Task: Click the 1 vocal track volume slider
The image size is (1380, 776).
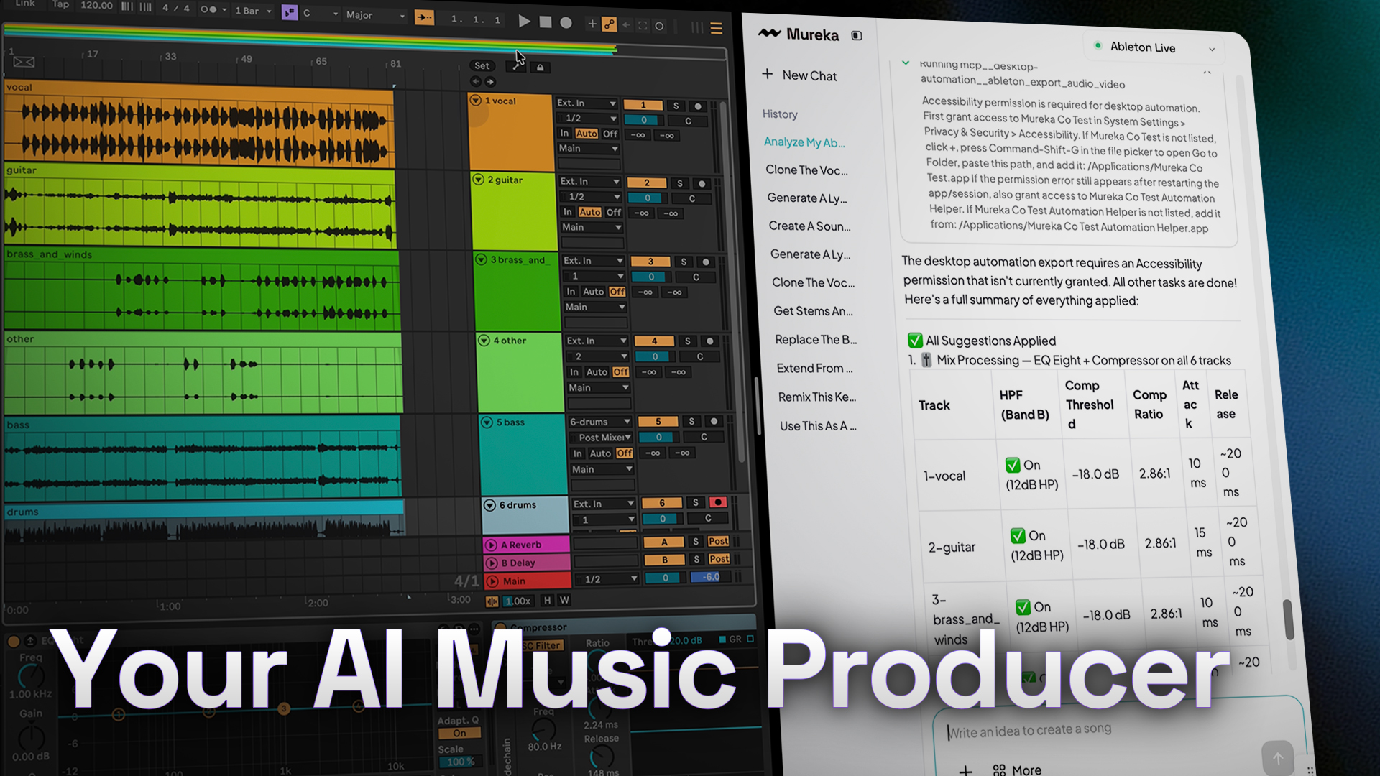Action: pyautogui.click(x=643, y=120)
